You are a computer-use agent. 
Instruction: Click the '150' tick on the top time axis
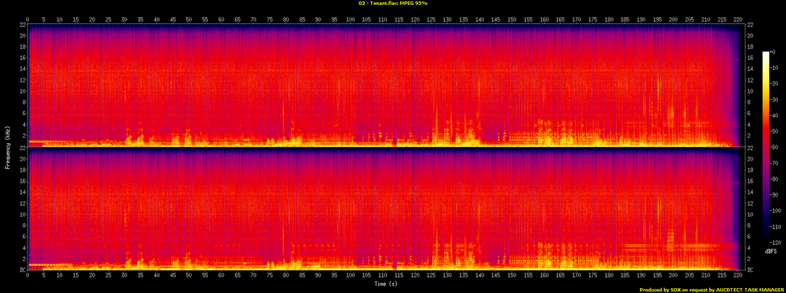512,19
